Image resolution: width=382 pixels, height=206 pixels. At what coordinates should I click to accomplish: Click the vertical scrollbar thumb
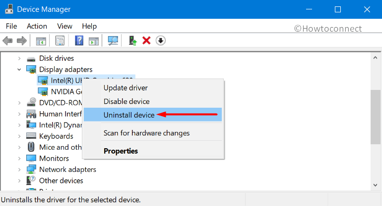pos(375,117)
